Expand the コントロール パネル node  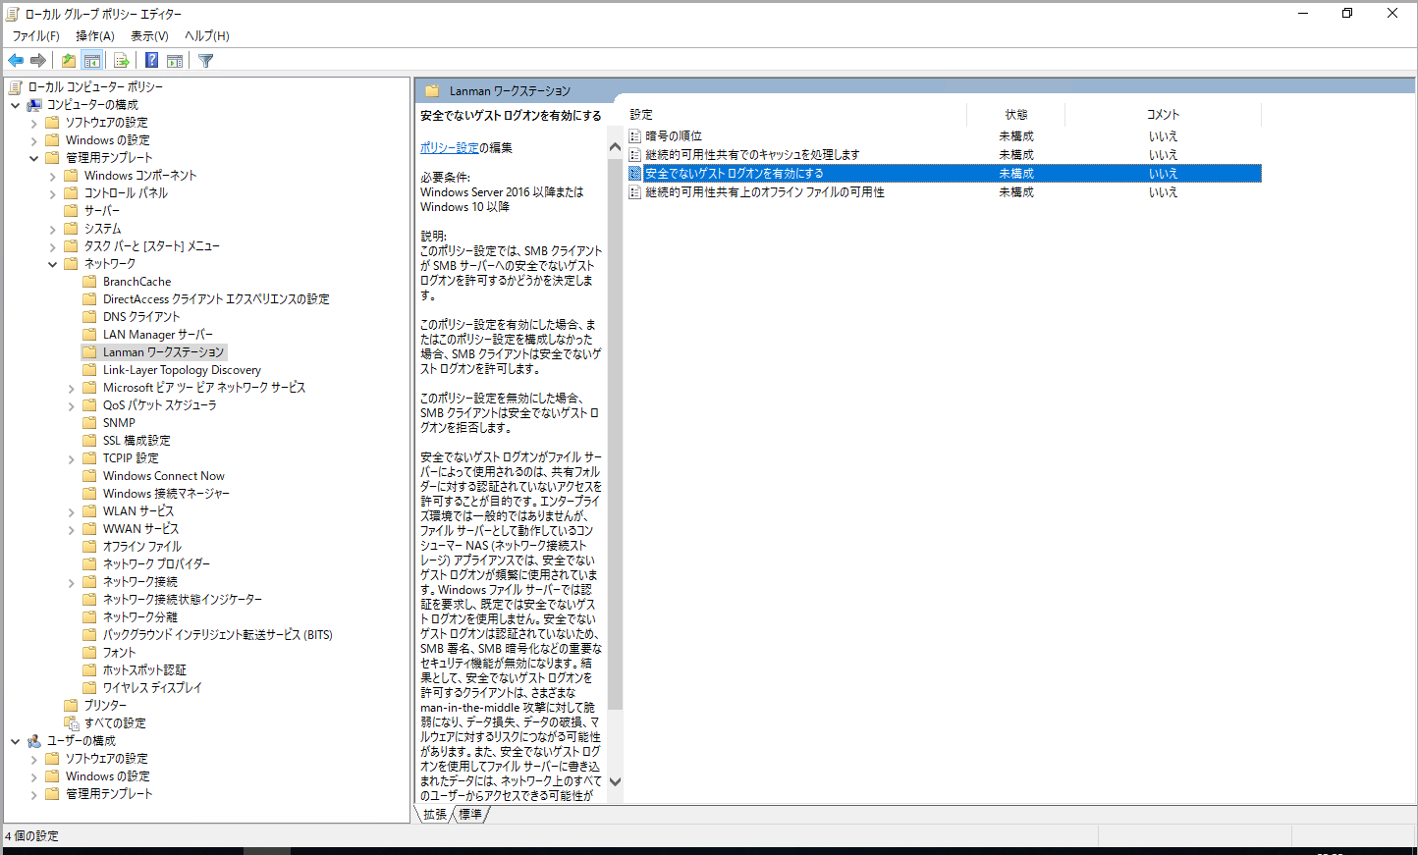tap(53, 193)
